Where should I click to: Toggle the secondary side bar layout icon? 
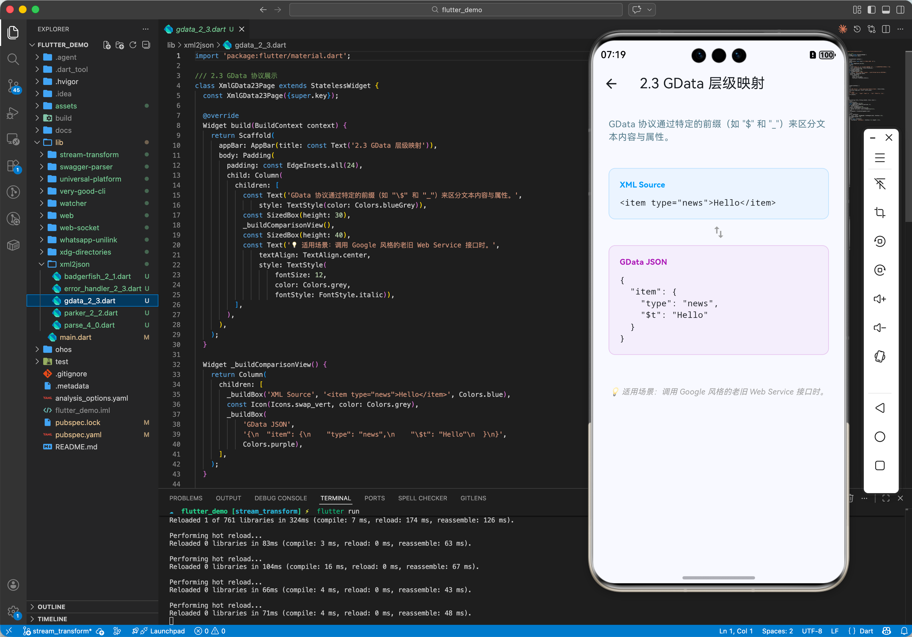[x=900, y=9]
